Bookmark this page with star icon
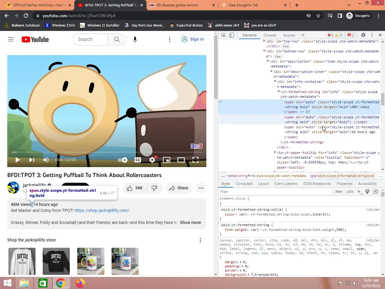The image size is (385, 289). (x=318, y=16)
